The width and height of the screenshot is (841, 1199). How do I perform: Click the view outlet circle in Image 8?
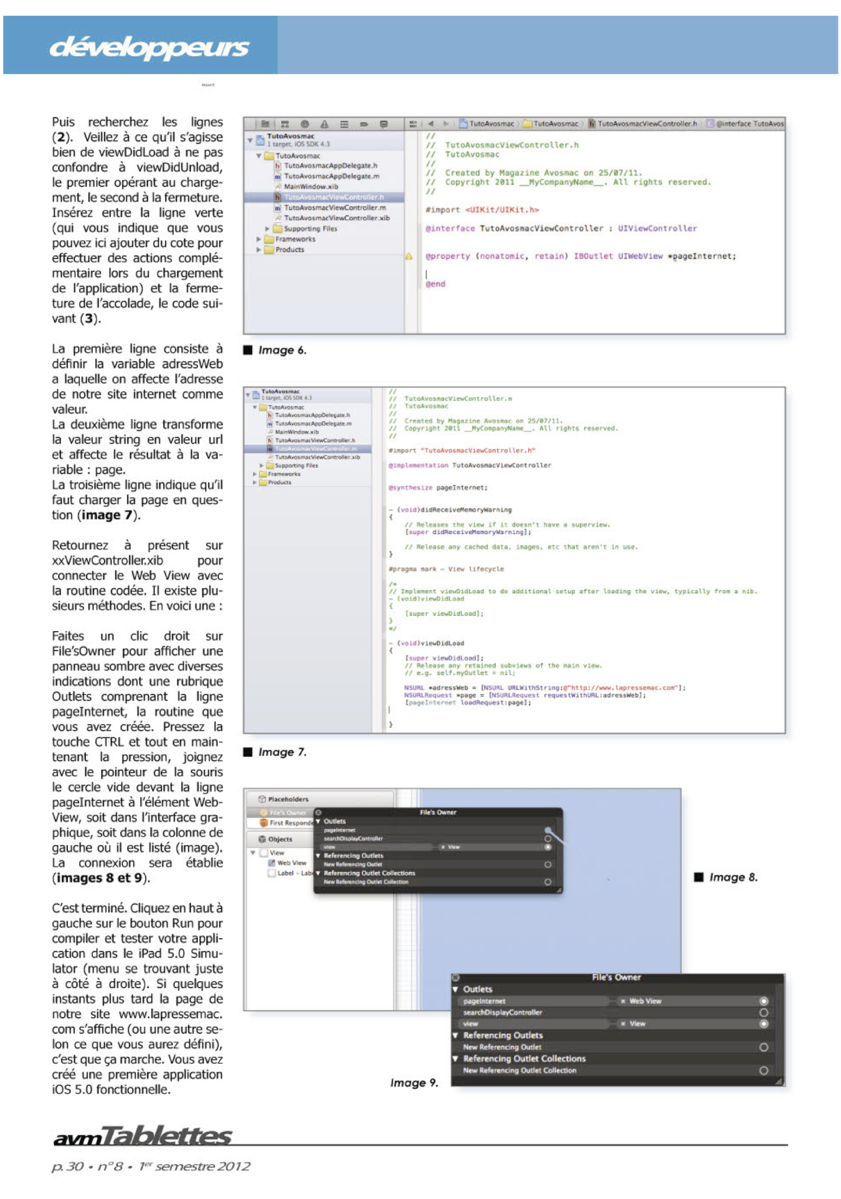(x=548, y=847)
